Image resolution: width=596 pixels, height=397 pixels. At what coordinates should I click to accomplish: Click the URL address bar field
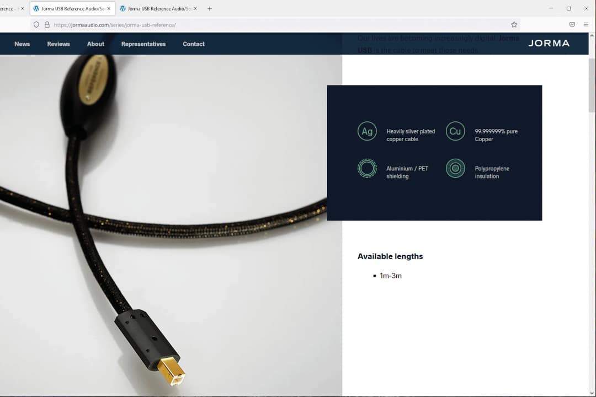point(276,25)
